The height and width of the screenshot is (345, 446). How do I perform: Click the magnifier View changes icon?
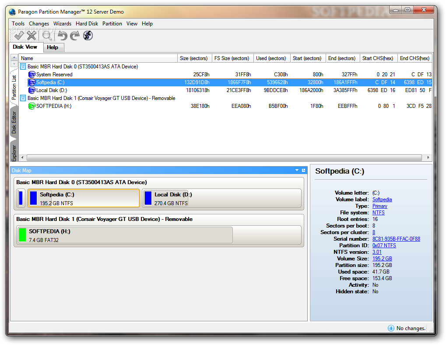[47, 36]
